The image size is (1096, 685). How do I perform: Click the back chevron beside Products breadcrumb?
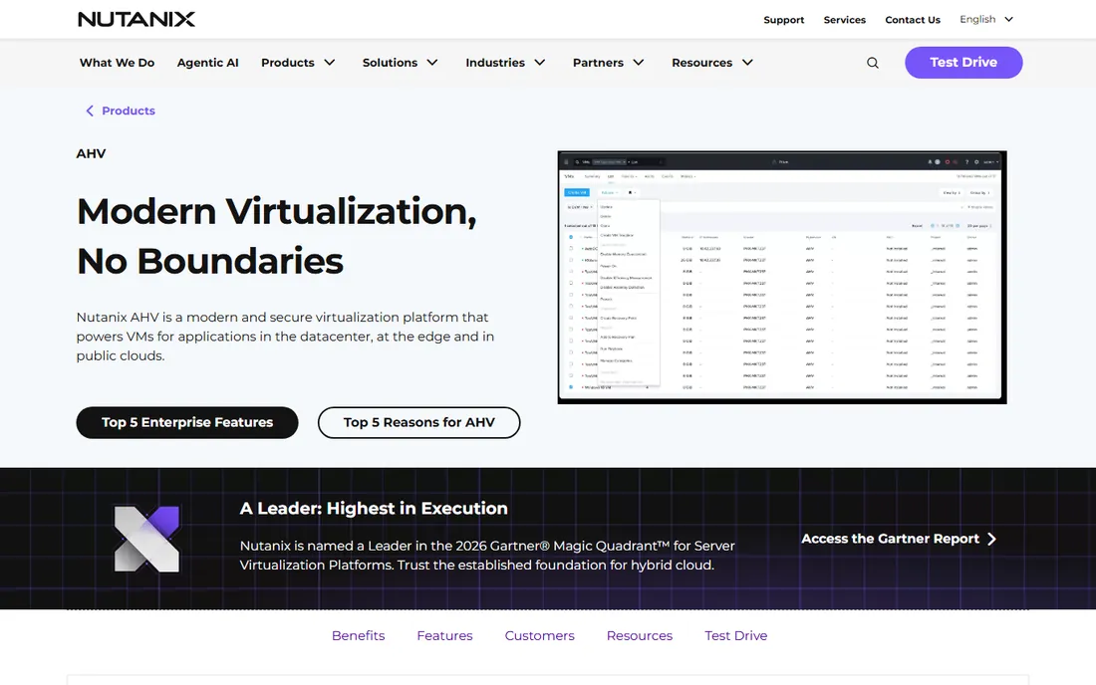tap(90, 112)
